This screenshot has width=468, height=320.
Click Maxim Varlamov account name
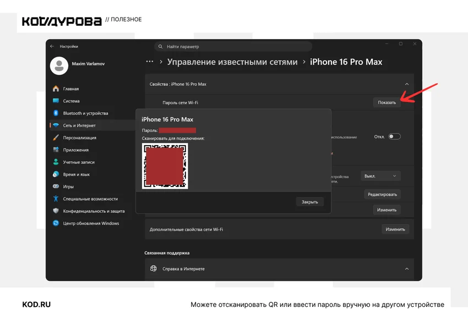click(88, 63)
